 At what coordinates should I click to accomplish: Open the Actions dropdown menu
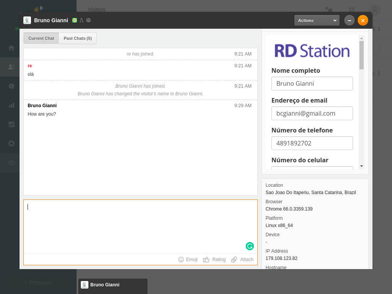317,20
